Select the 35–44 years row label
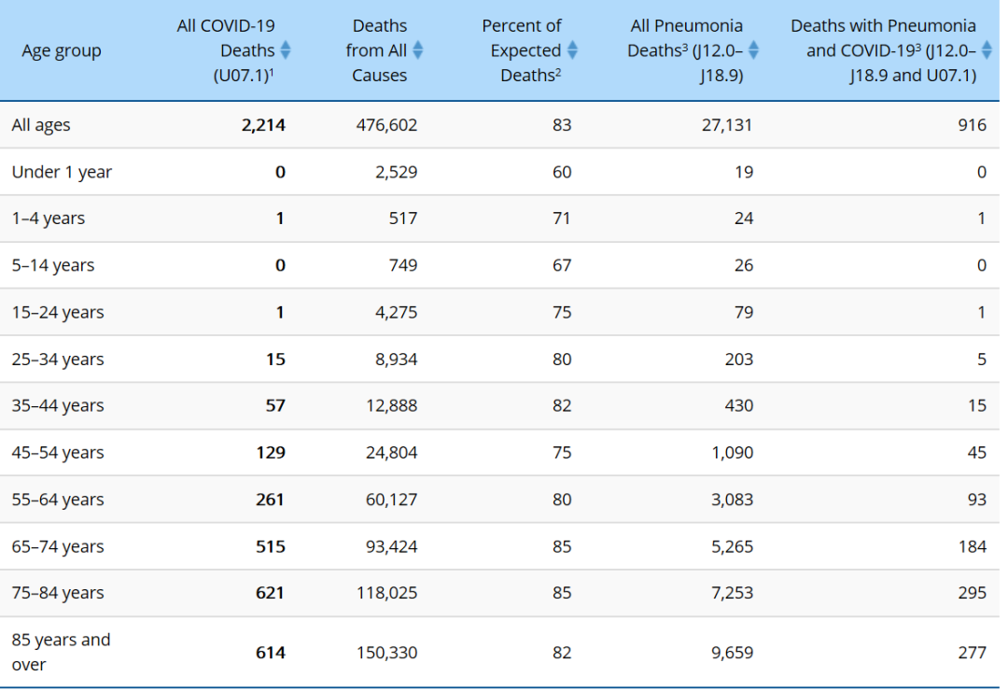The image size is (1008, 691). coord(58,405)
